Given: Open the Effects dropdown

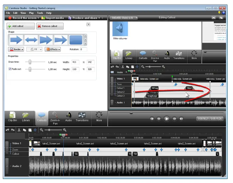Looking at the screenshot, I should pyautogui.click(x=53, y=49).
